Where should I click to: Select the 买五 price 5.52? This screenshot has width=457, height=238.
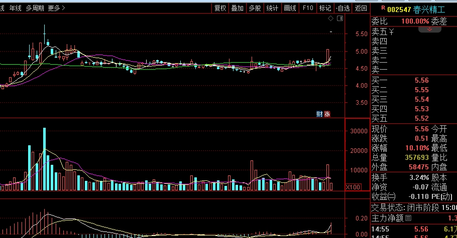point(422,118)
